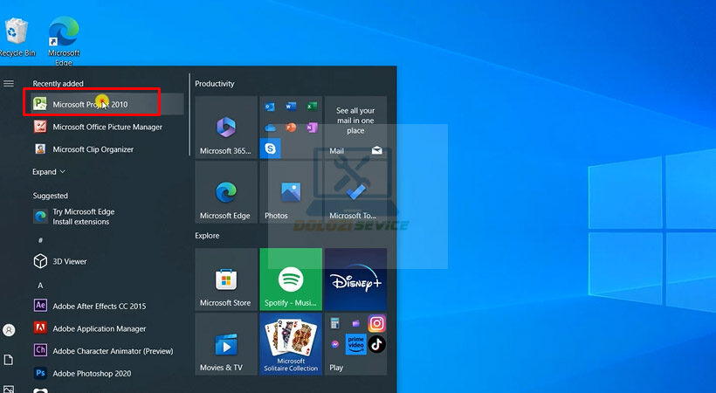Open the Spotify tile
This screenshot has height=393, width=716.
point(291,279)
